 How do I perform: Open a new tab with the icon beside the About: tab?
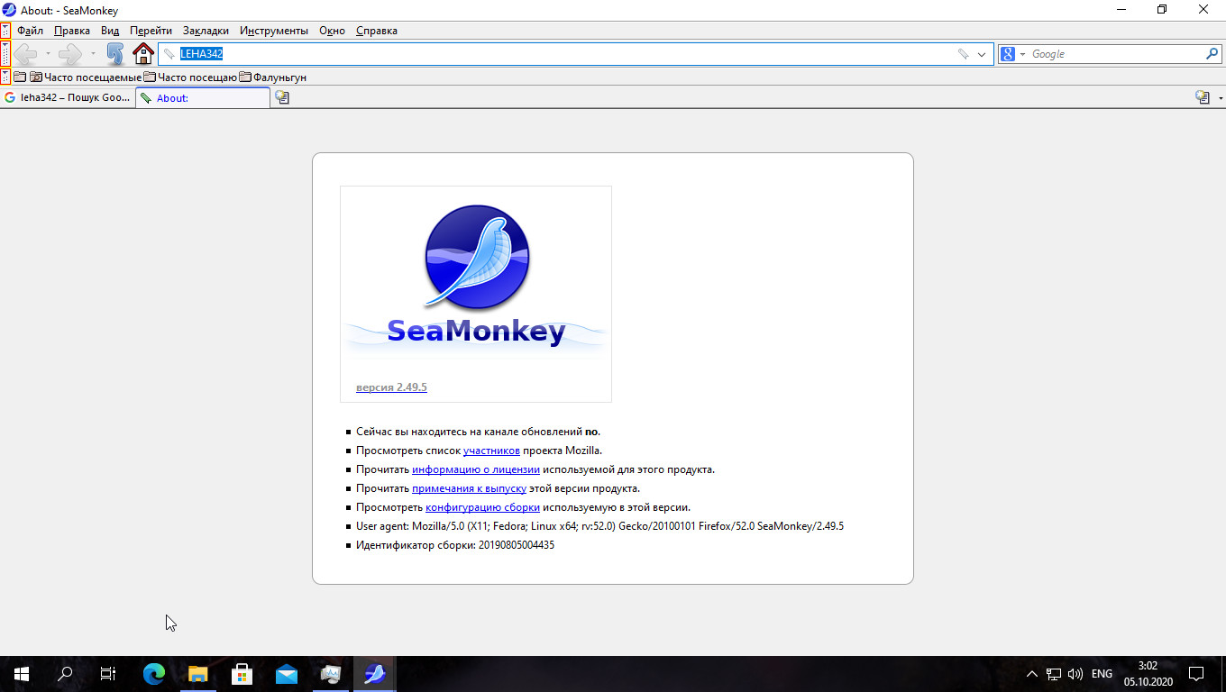282,97
